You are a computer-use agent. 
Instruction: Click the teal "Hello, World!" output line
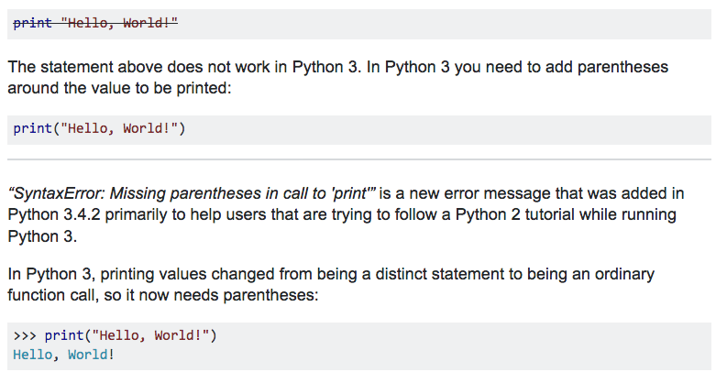64,355
